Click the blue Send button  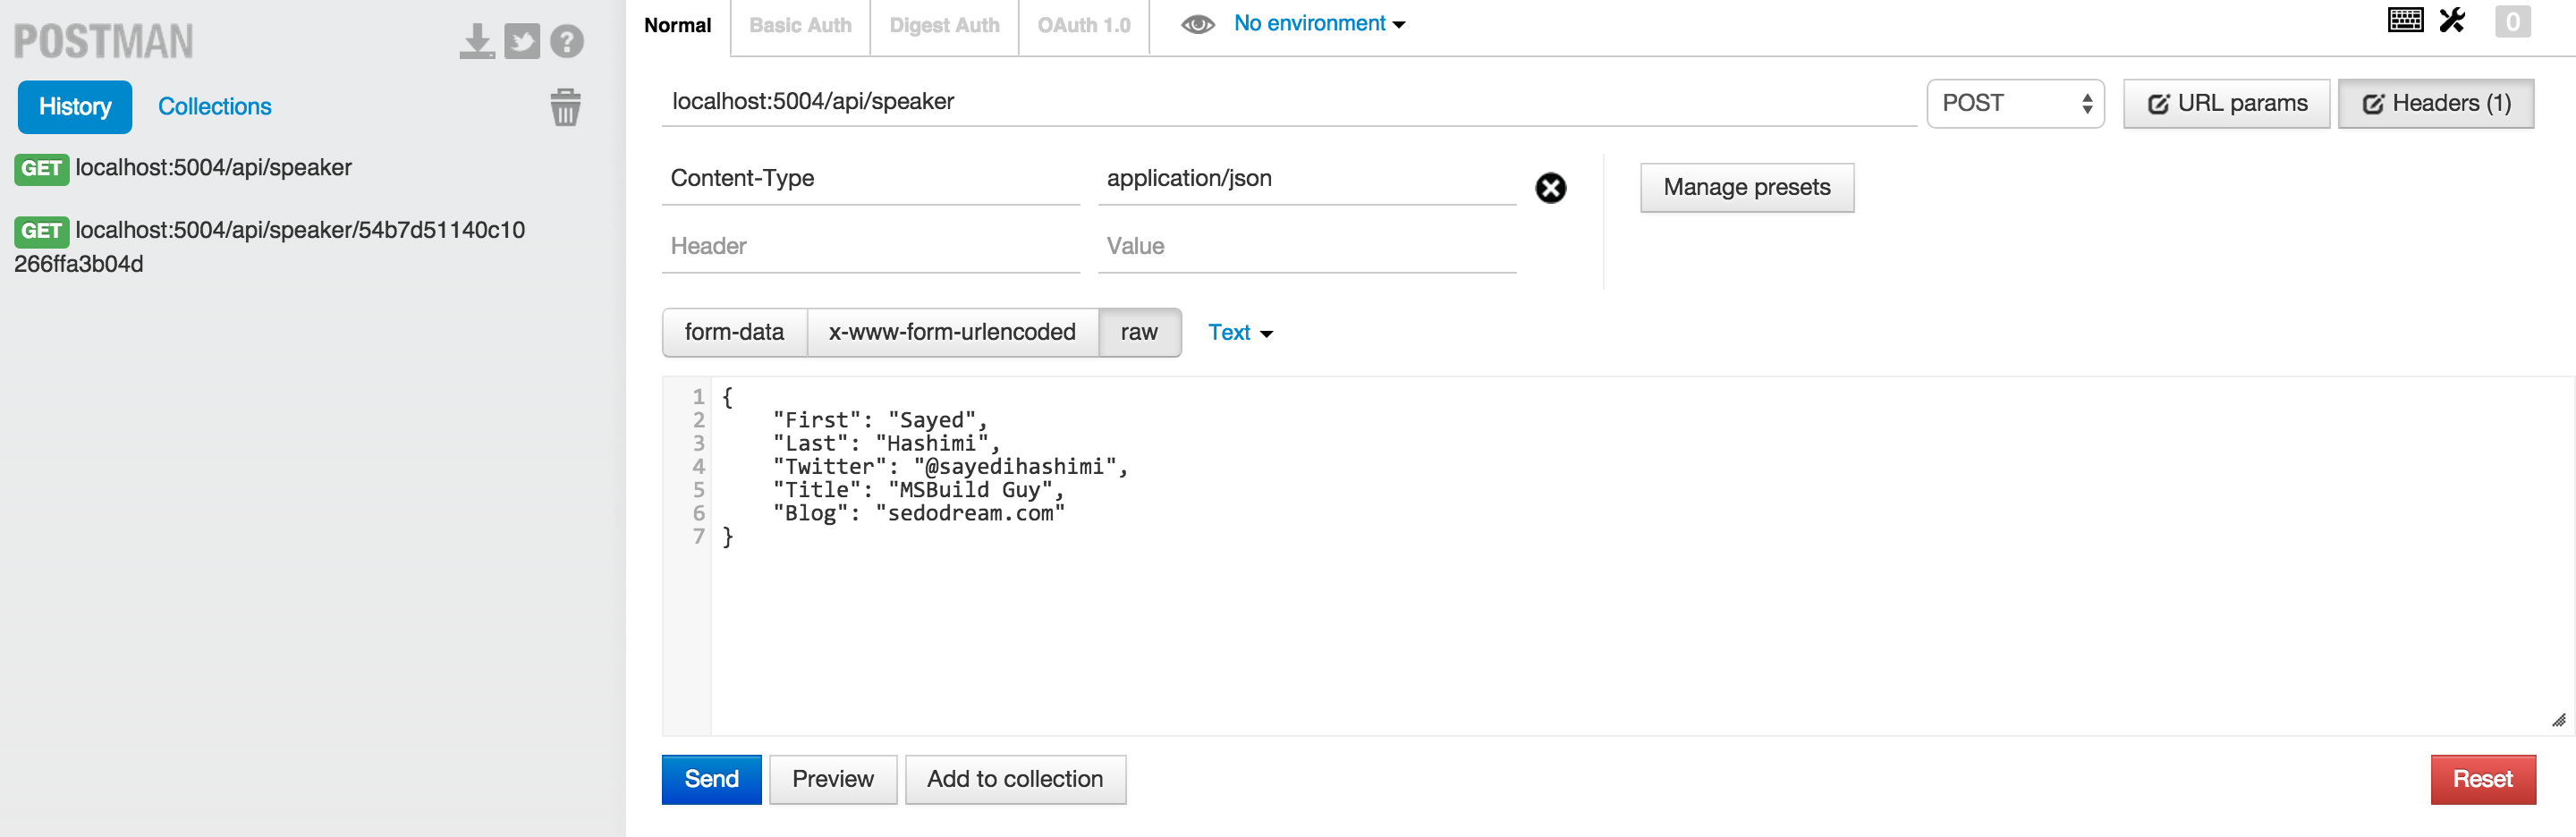(711, 779)
